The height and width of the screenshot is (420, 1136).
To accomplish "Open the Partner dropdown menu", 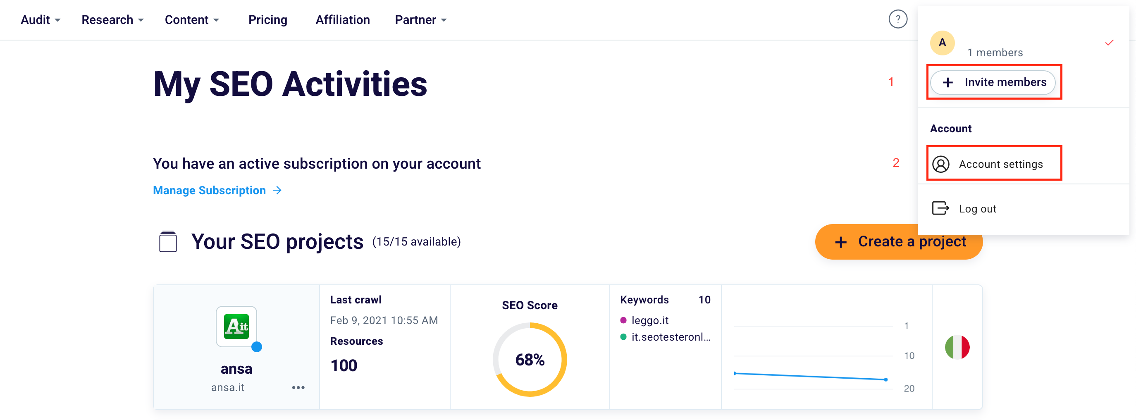I will [x=421, y=20].
